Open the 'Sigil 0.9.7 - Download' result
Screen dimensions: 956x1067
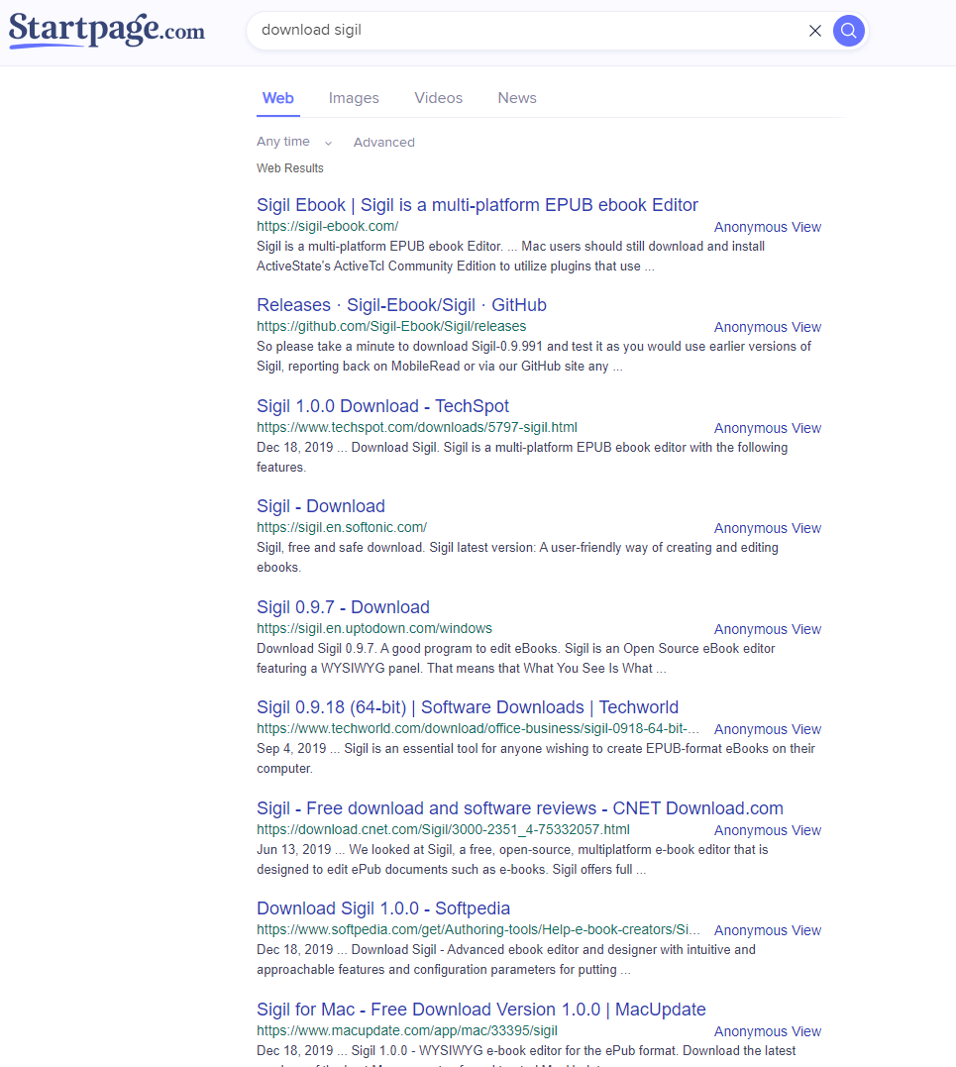[x=343, y=607]
